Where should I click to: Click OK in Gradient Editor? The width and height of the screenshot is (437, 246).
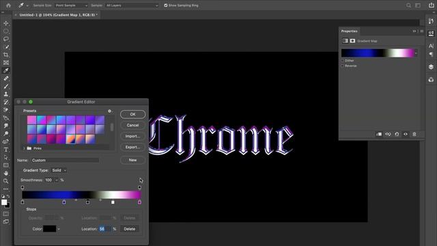pos(132,114)
